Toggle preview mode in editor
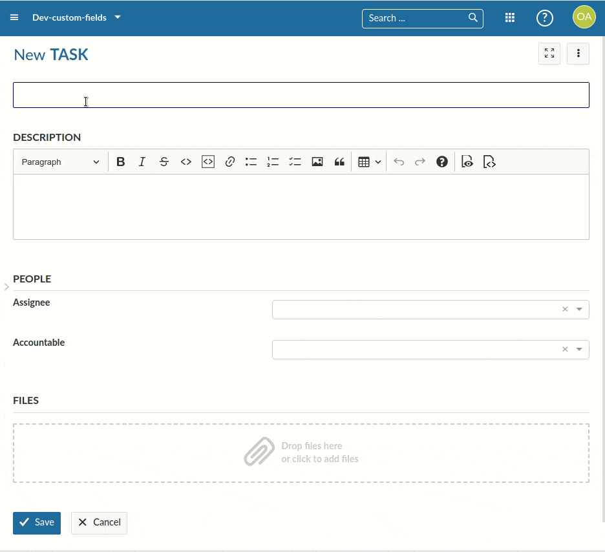 pyautogui.click(x=467, y=162)
